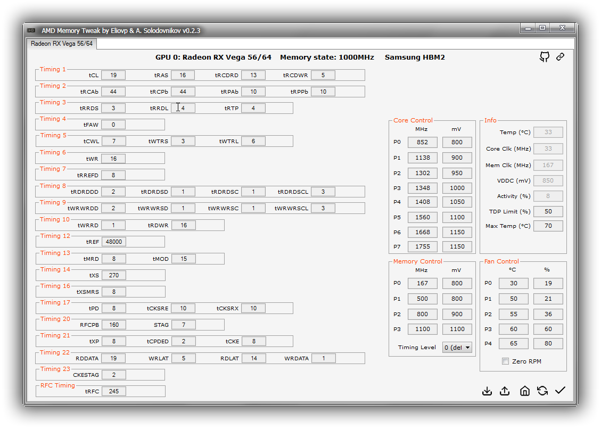The height and width of the screenshot is (429, 601).
Task: Click the tWR value field
Action: (x=113, y=159)
